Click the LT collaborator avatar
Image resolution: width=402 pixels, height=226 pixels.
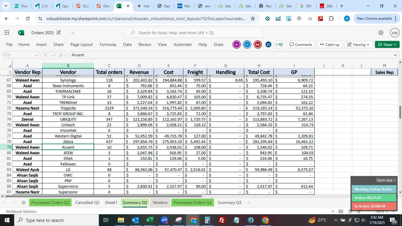(x=247, y=44)
